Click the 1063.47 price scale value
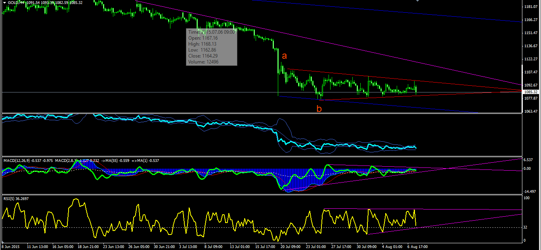The image size is (541, 250). 530,112
